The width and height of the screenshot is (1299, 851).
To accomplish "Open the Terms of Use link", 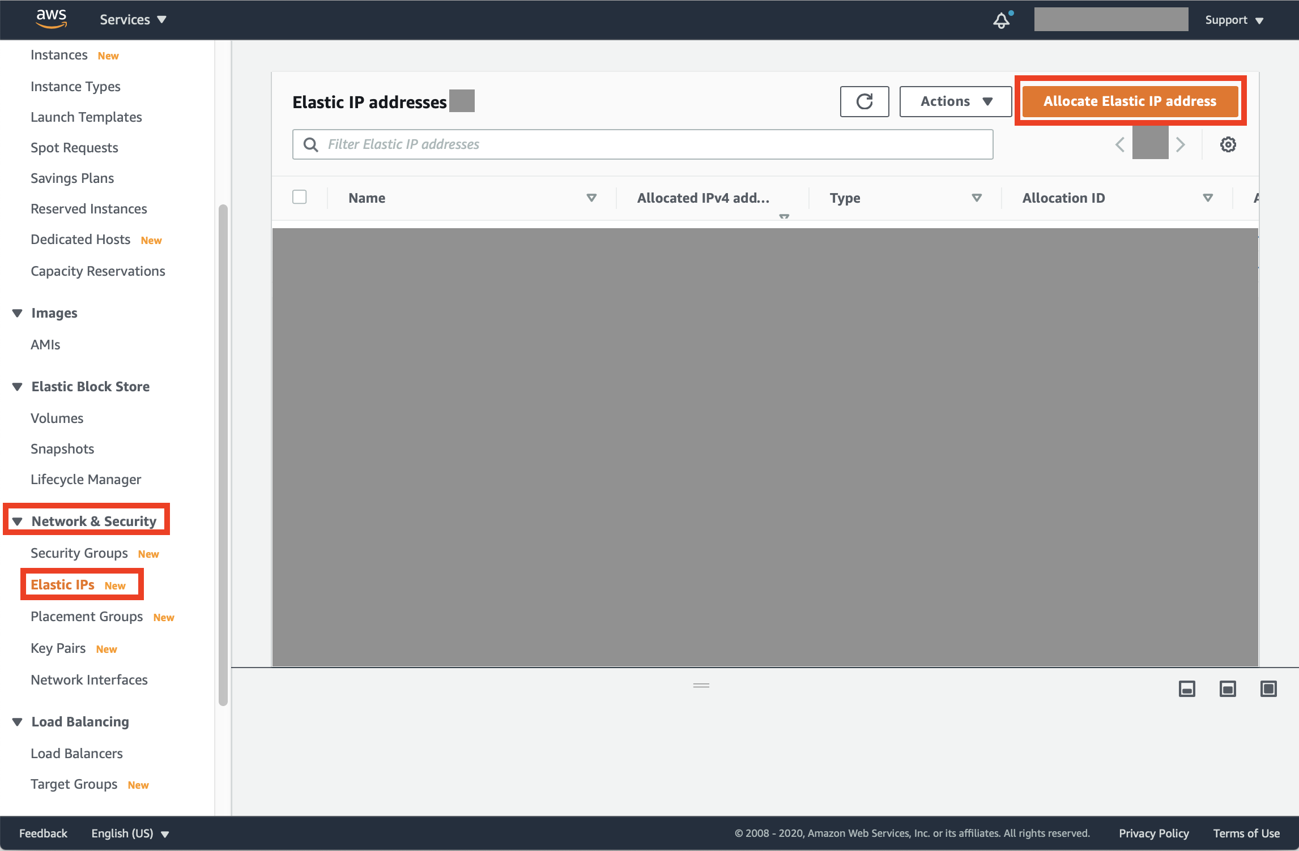I will (x=1246, y=833).
